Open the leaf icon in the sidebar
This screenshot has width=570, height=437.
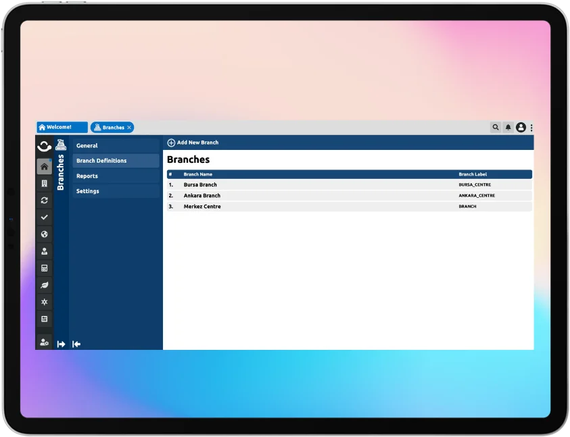click(x=44, y=285)
